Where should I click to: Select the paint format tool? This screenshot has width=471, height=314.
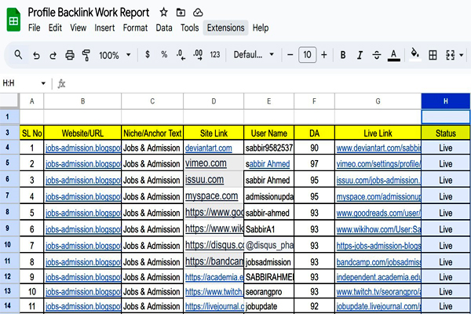[x=86, y=55]
